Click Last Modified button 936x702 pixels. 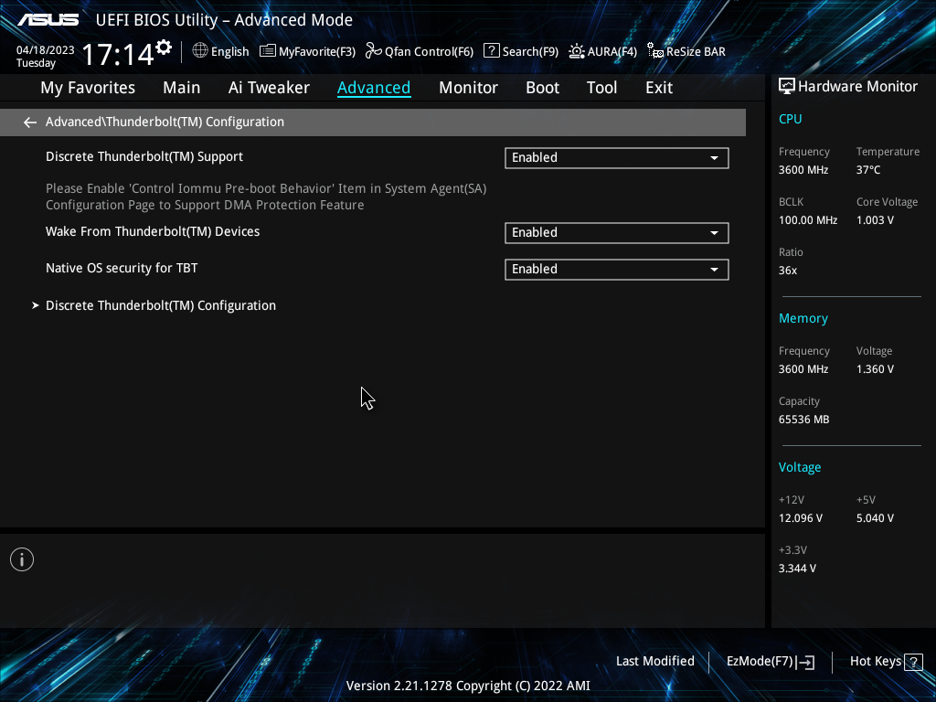(654, 662)
